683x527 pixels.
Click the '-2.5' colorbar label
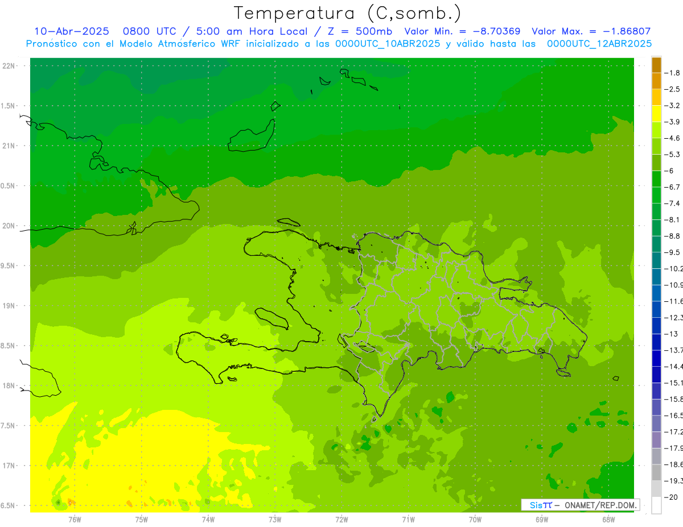click(x=673, y=89)
